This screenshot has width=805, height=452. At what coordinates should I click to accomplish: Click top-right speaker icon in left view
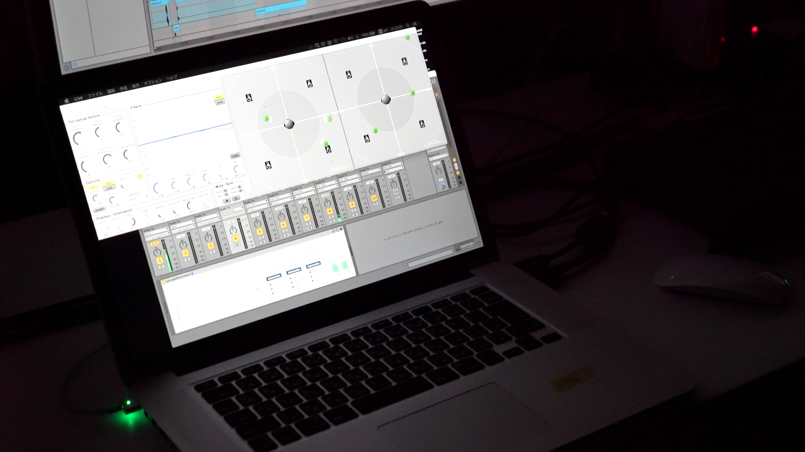tap(309, 83)
